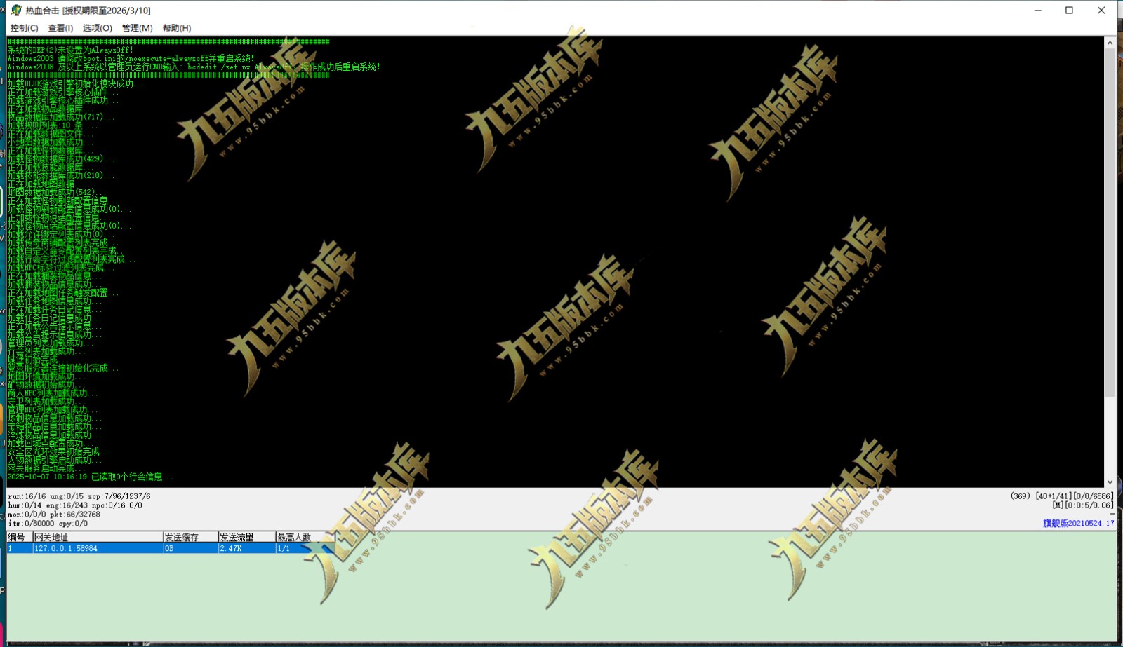This screenshot has height=647, width=1123.
Task: Click the log line 管理员列表加载成功
Action: pos(50,343)
